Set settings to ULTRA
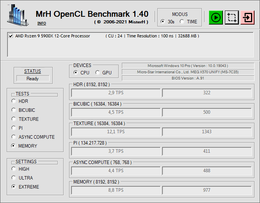 coord(14,178)
